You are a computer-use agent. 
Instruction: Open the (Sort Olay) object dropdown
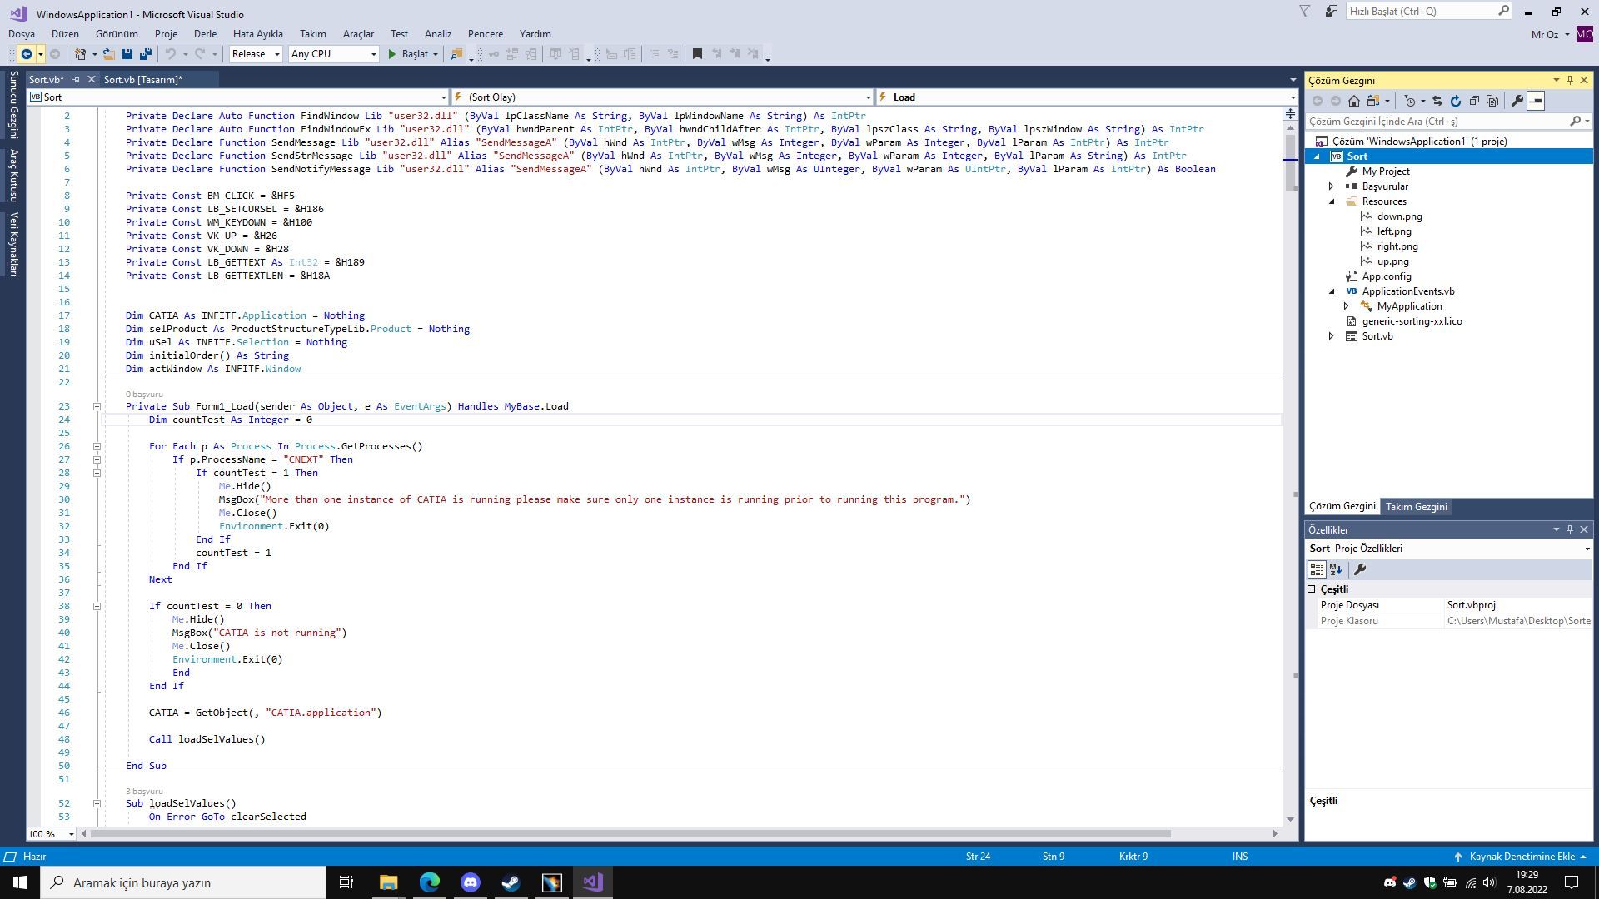tap(661, 97)
